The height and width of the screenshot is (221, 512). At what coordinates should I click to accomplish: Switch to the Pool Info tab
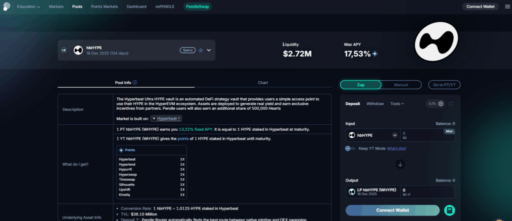coord(126,83)
